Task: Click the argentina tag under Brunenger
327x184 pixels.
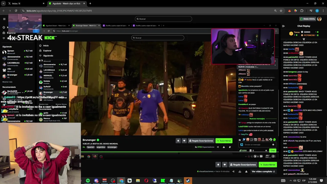Action: pyautogui.click(x=101, y=147)
